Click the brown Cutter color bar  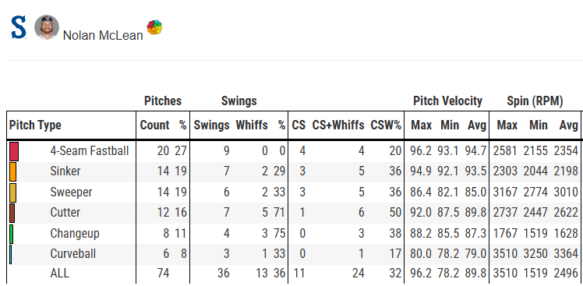12,213
